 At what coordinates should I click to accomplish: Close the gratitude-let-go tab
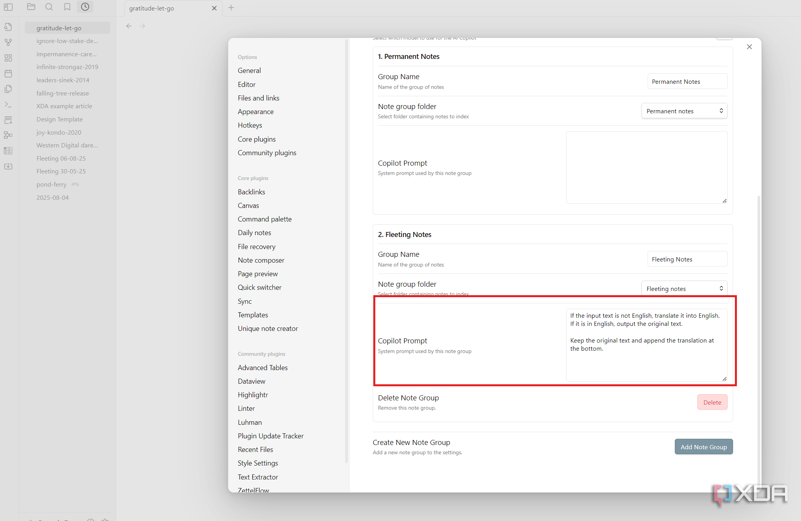coord(214,8)
